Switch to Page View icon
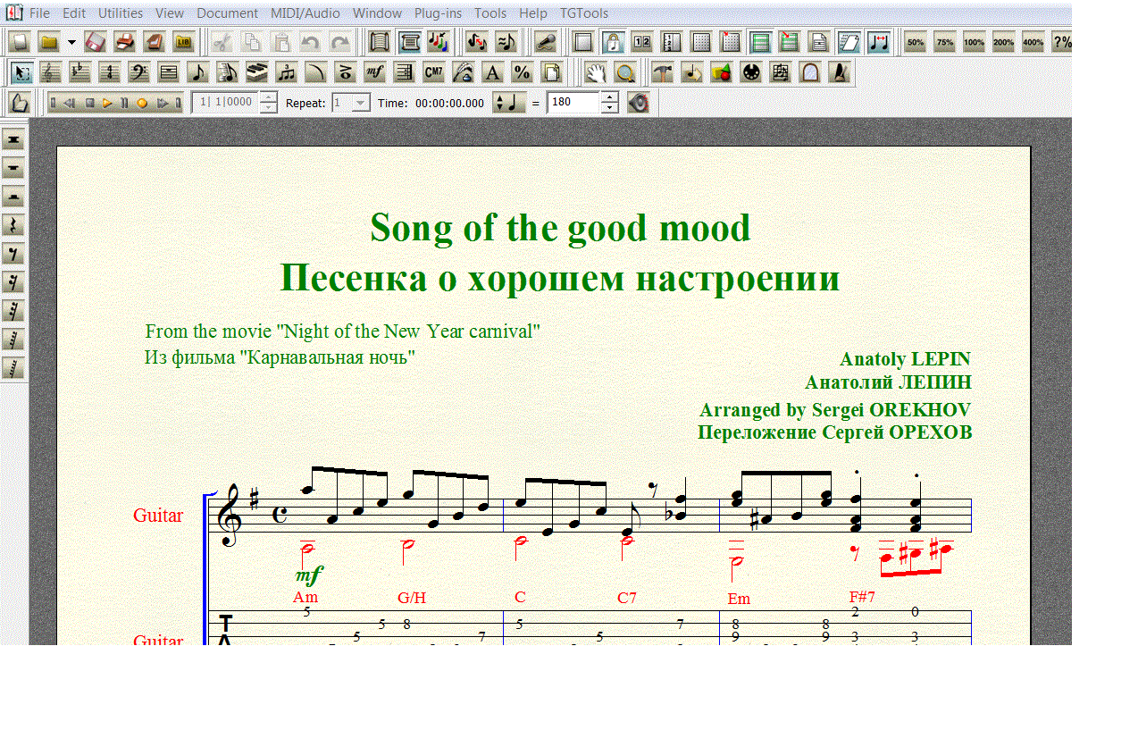The image size is (1138, 730). 409,42
